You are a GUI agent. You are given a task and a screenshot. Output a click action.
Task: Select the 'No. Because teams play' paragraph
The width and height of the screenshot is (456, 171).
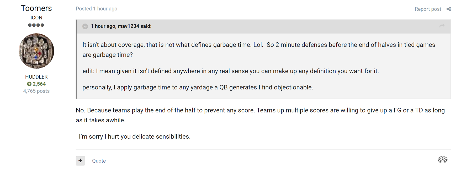click(x=260, y=115)
